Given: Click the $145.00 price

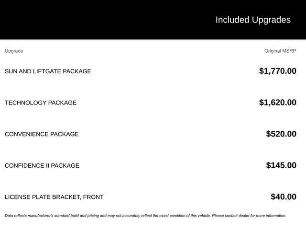Looking at the screenshot, I should point(281,165).
